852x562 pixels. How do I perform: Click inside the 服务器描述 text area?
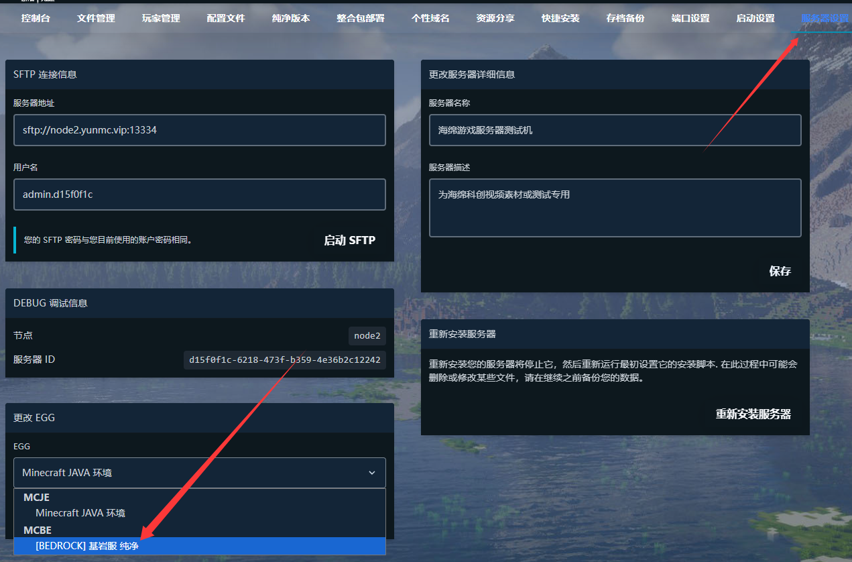coord(615,208)
